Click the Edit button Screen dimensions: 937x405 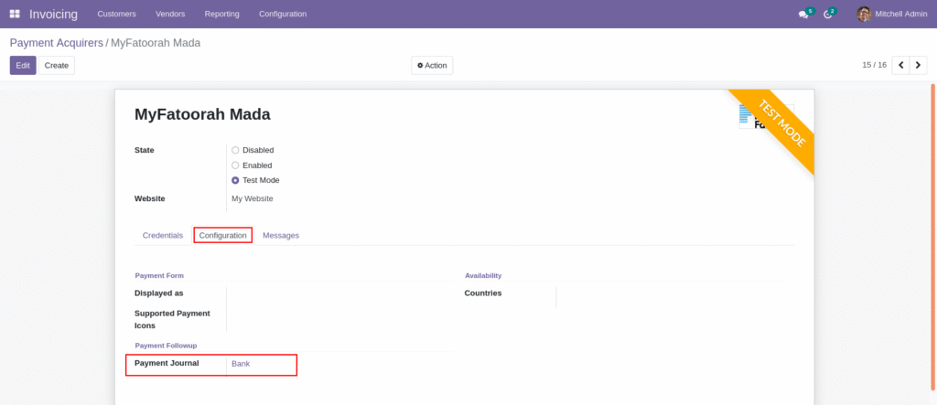23,65
